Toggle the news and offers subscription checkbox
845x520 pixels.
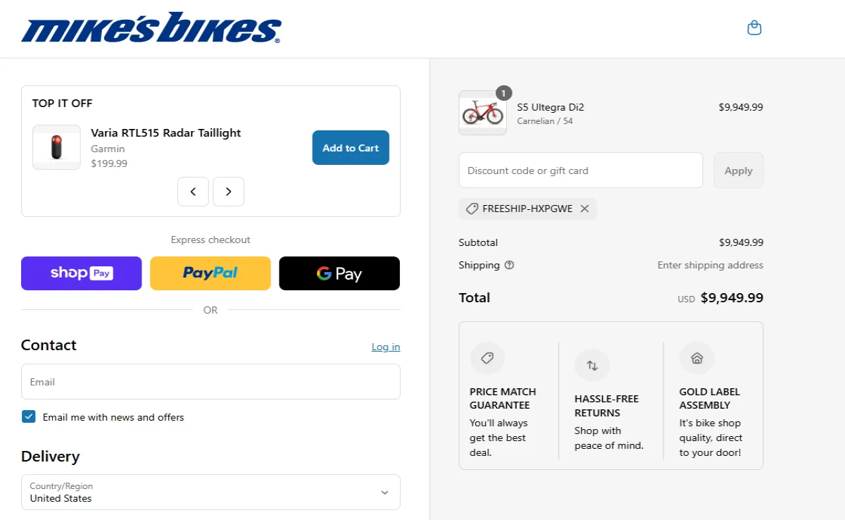coord(28,416)
